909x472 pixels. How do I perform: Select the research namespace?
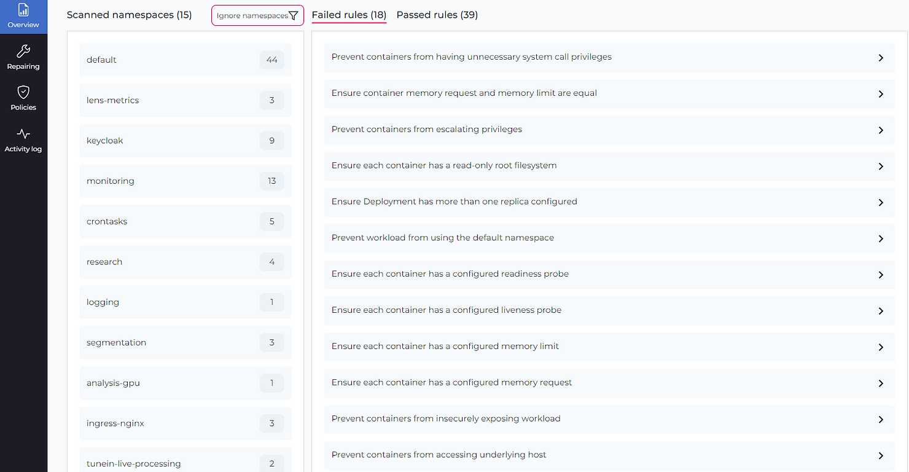pos(185,262)
